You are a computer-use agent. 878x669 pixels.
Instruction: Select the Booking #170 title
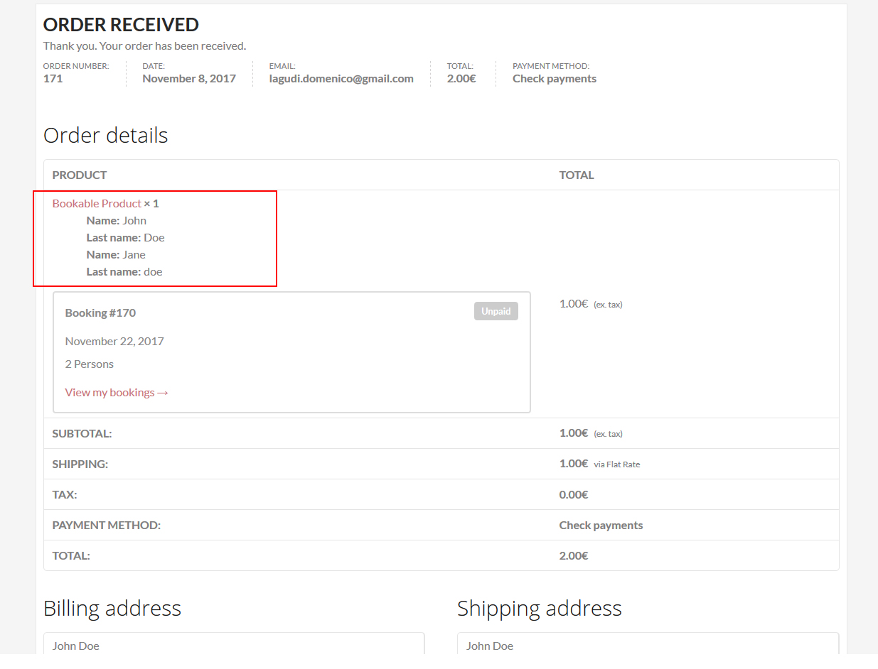(100, 313)
